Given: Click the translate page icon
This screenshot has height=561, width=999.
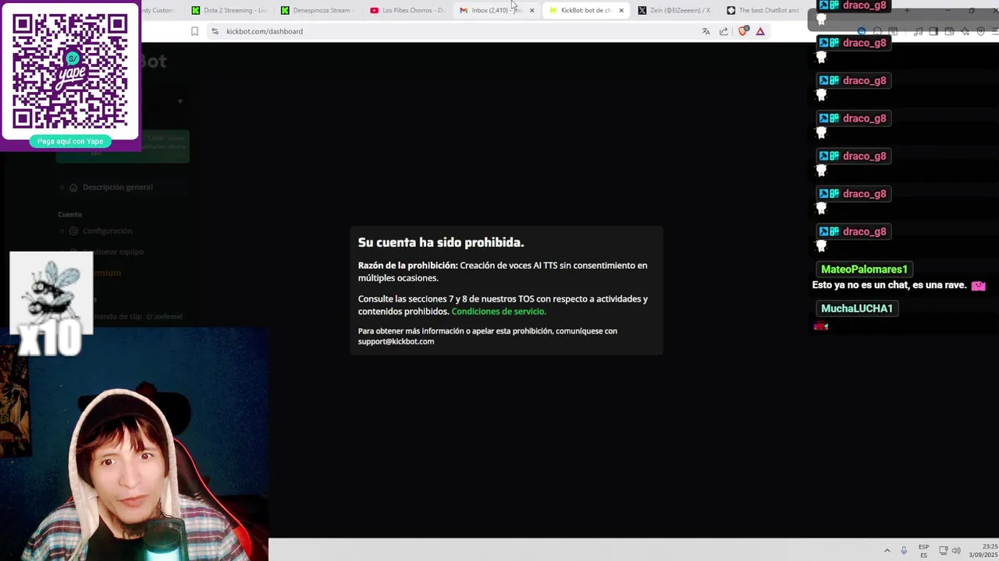Looking at the screenshot, I should pyautogui.click(x=706, y=31).
